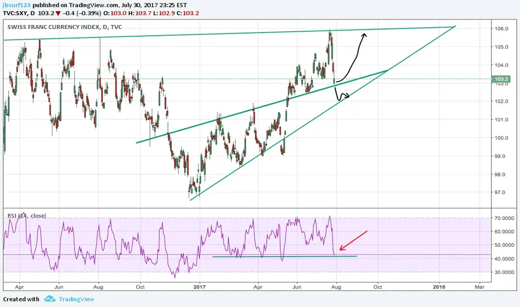
Task: Click the TradingView cloud logo icon
Action: point(50,299)
